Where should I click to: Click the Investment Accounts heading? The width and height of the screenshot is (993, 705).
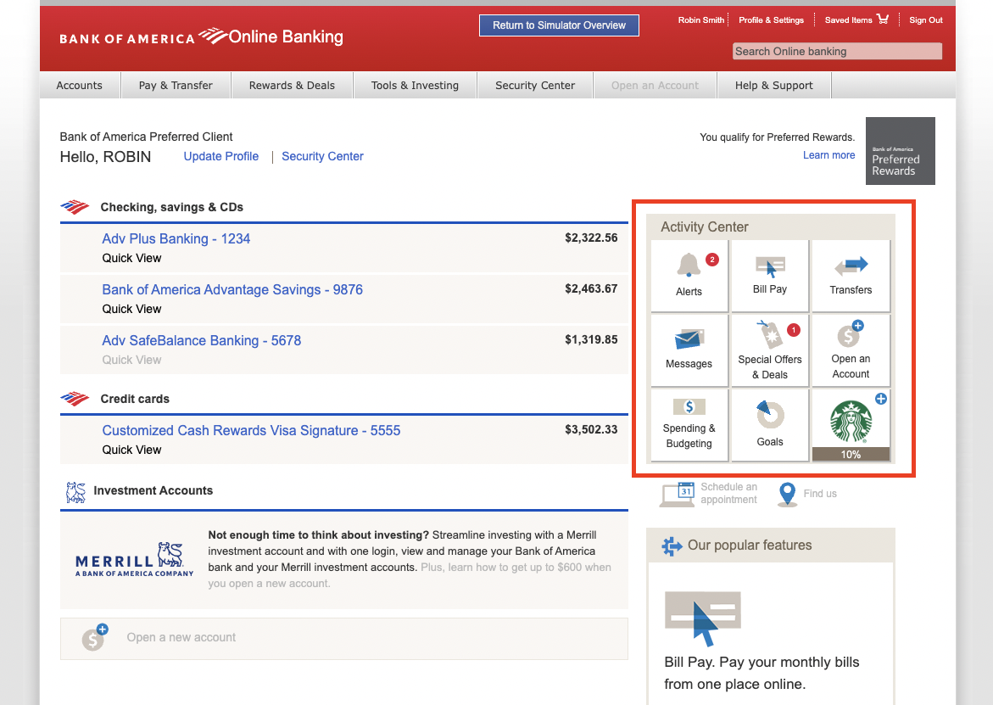tap(153, 491)
